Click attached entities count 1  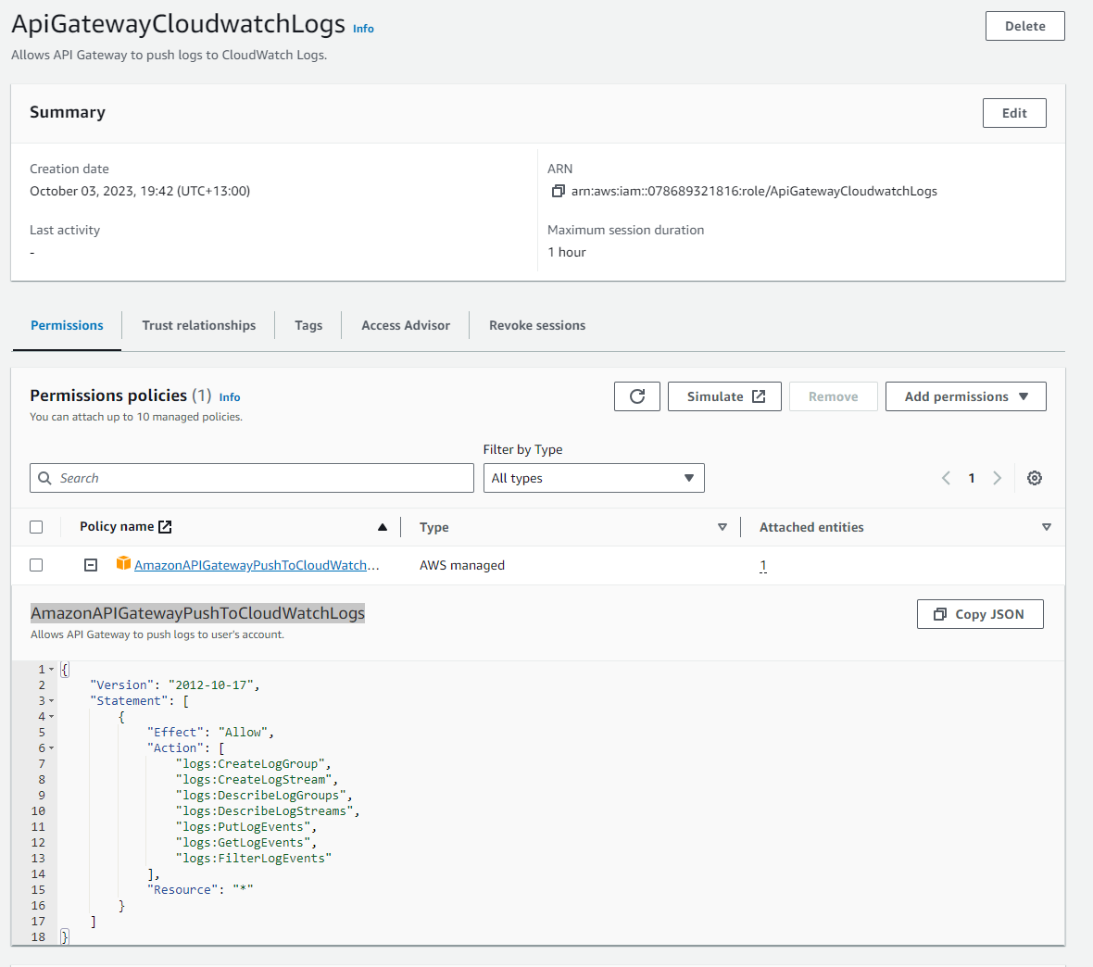763,565
